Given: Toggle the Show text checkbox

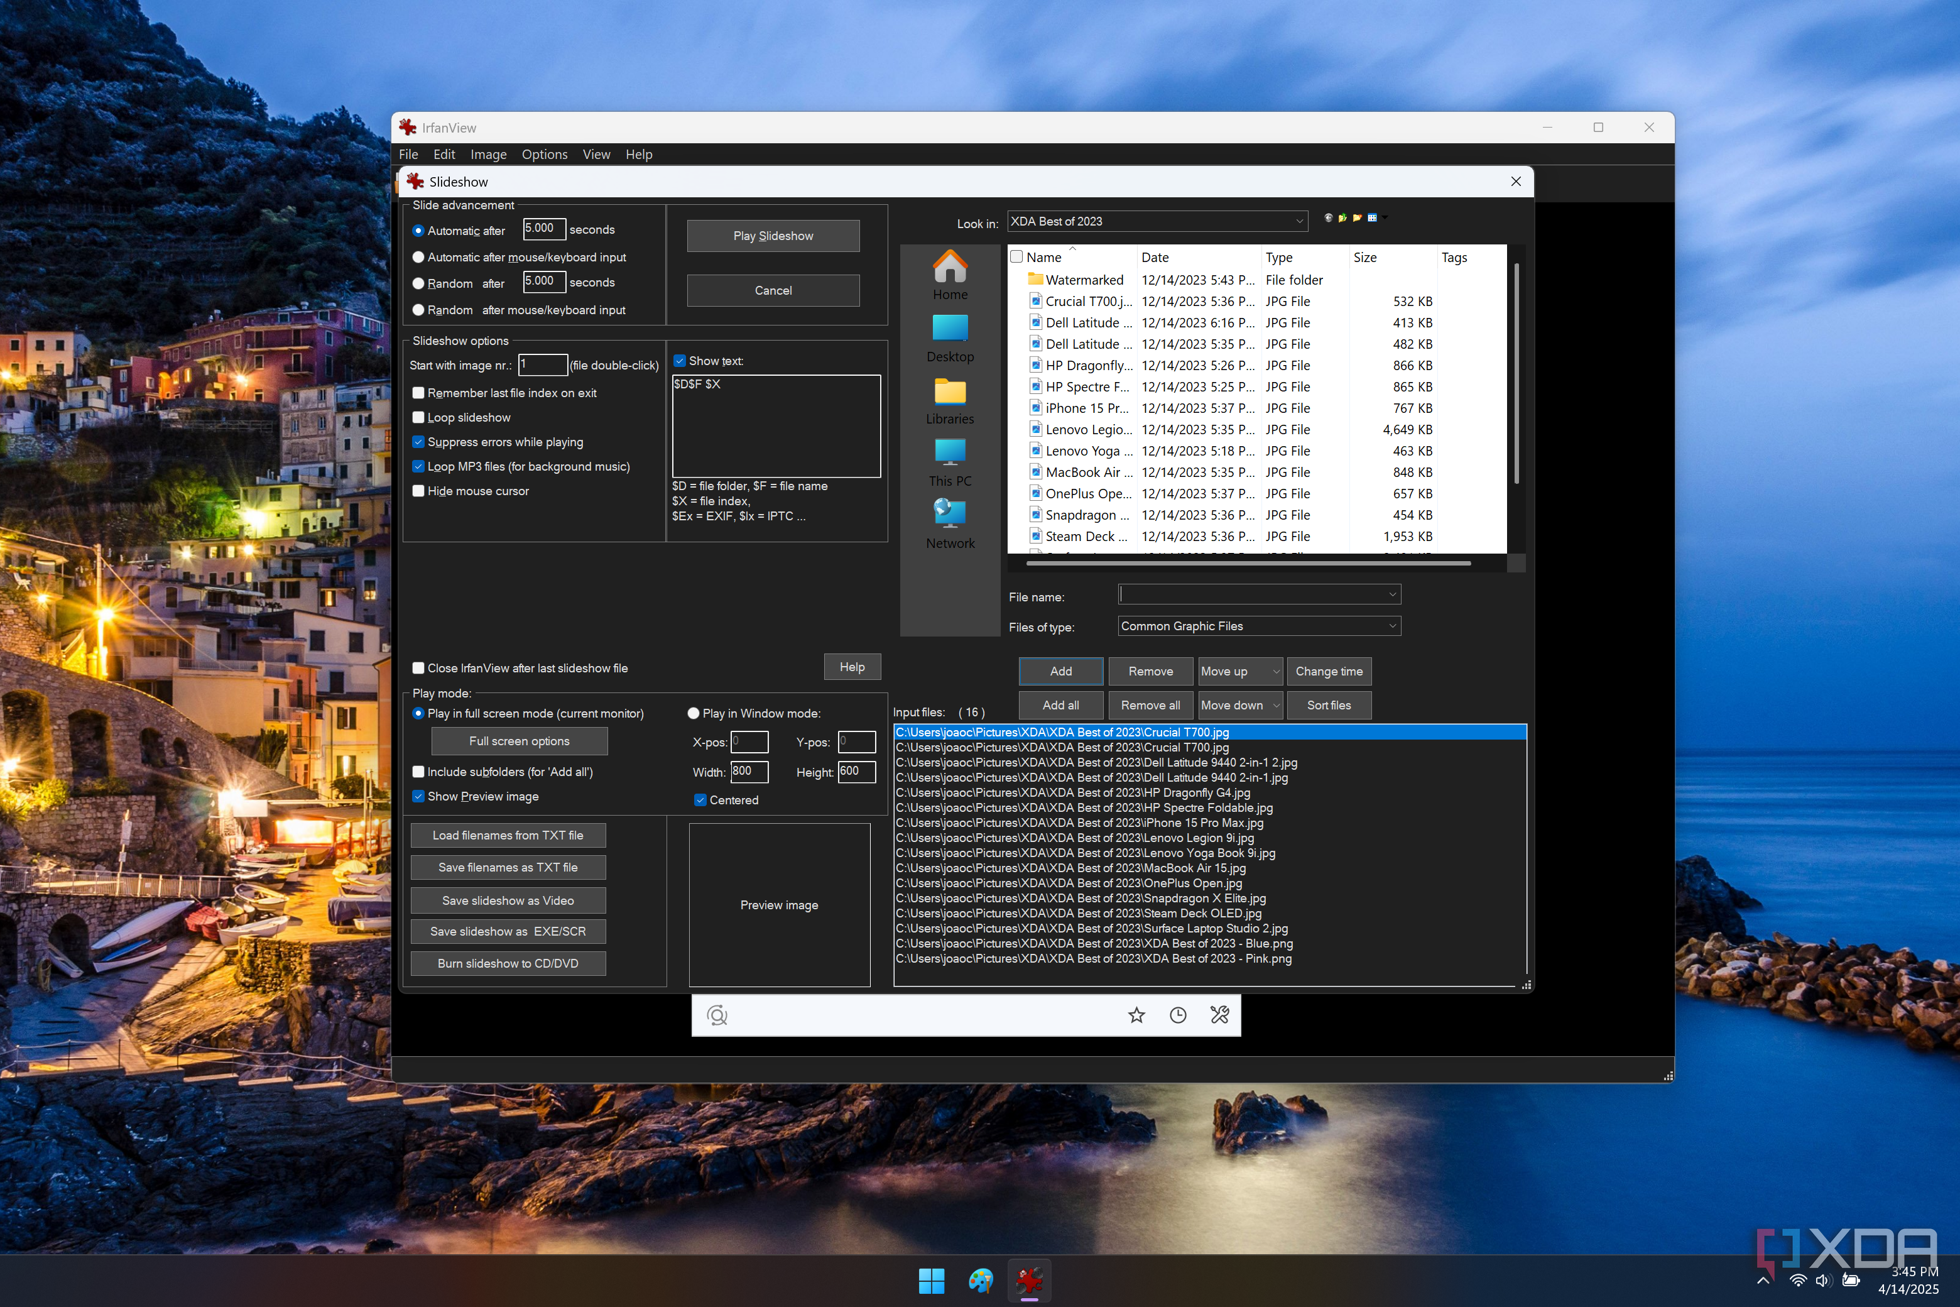Looking at the screenshot, I should click(680, 361).
